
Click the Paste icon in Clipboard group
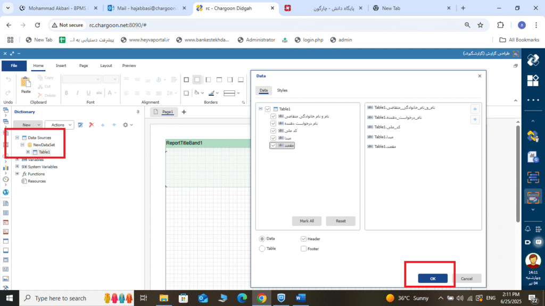click(26, 83)
